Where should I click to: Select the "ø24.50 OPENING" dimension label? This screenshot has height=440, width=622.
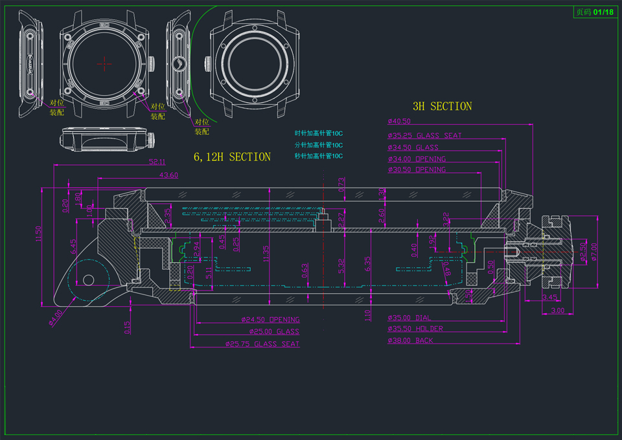pos(271,320)
